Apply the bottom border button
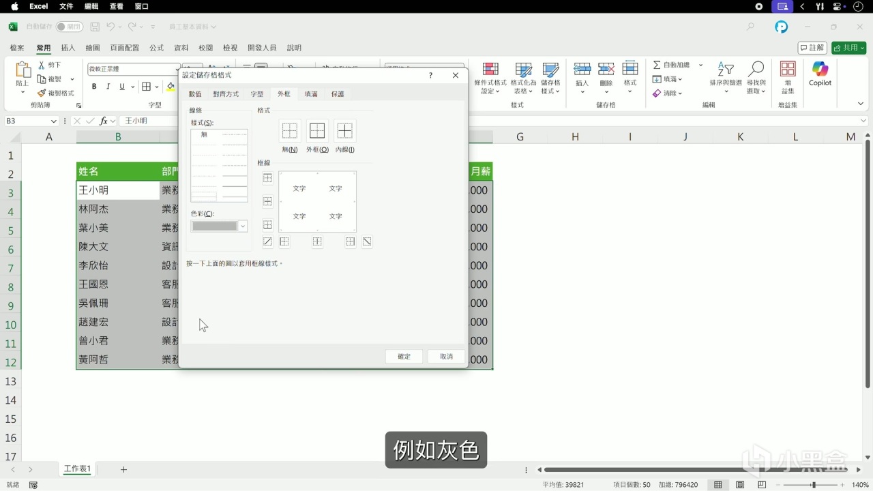 click(267, 225)
